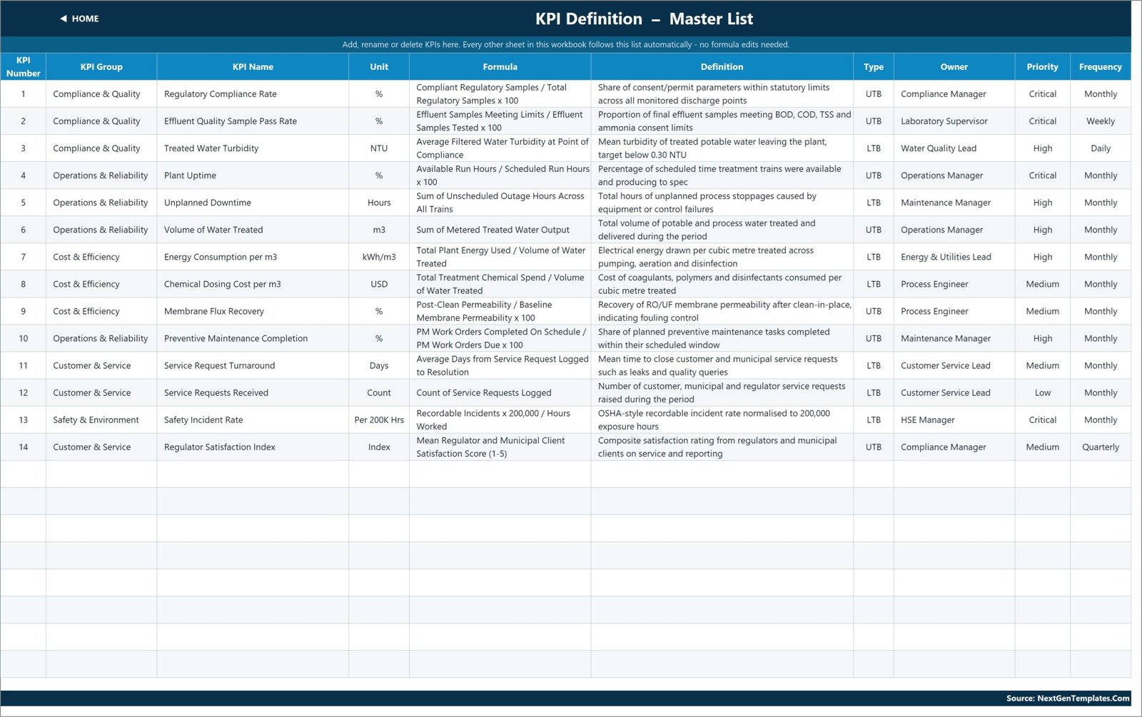Click the USD unit cell

[379, 284]
